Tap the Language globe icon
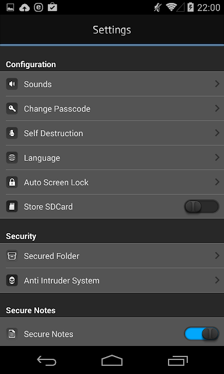Screen dimensions: 224x374 (x=12, y=158)
